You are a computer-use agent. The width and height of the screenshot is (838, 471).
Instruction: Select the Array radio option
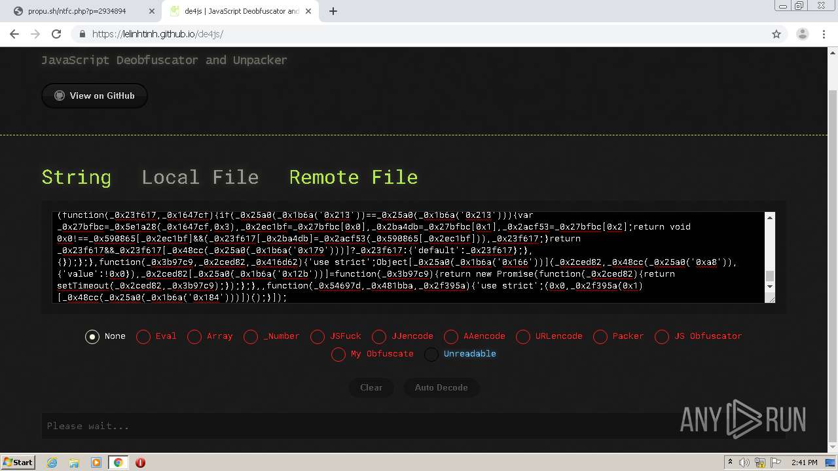pyautogui.click(x=194, y=336)
